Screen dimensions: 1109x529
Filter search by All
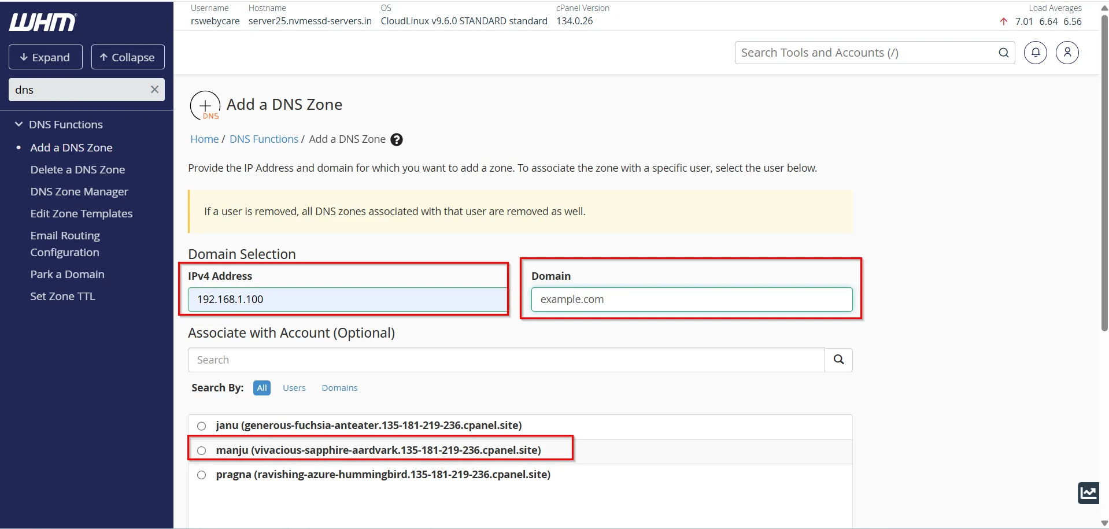262,388
